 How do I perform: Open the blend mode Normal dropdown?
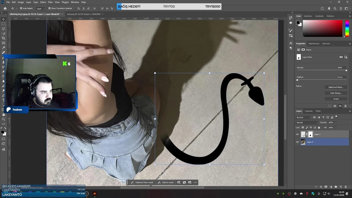pos(307,122)
